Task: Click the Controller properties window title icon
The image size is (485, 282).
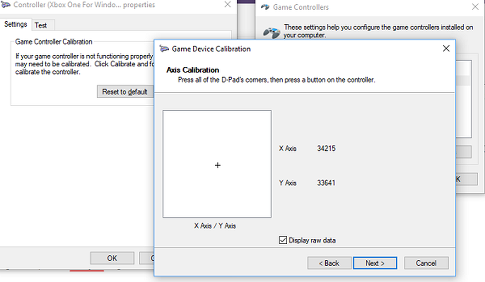Action: [x=5, y=4]
